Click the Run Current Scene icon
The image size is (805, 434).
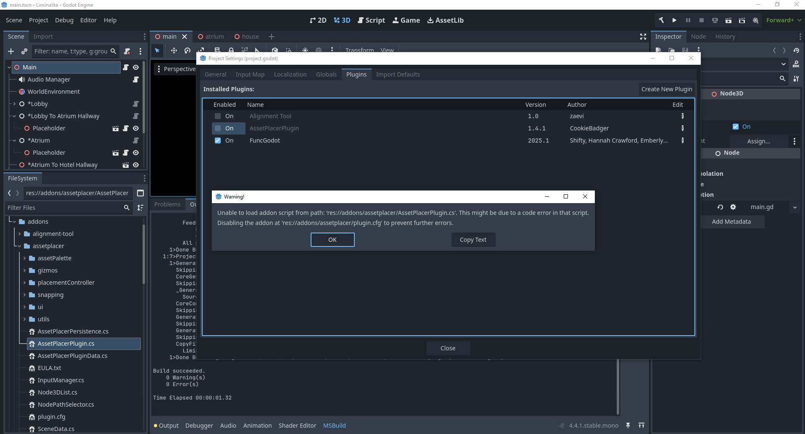pos(728,20)
